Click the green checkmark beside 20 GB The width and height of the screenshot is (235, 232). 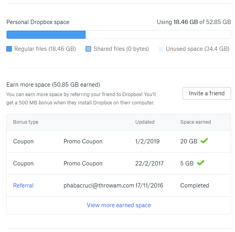[204, 141]
